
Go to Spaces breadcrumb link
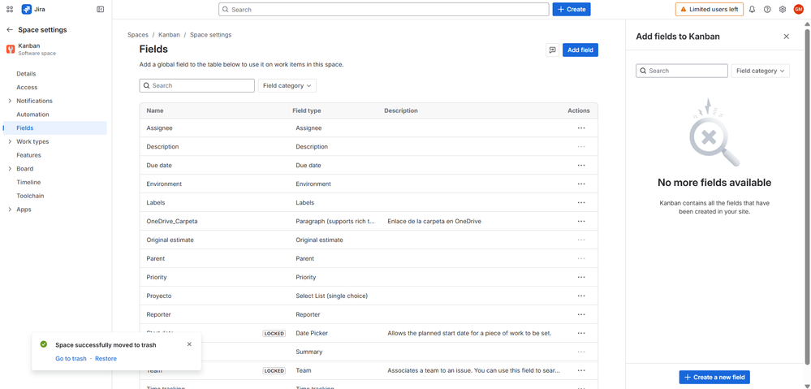coord(137,35)
